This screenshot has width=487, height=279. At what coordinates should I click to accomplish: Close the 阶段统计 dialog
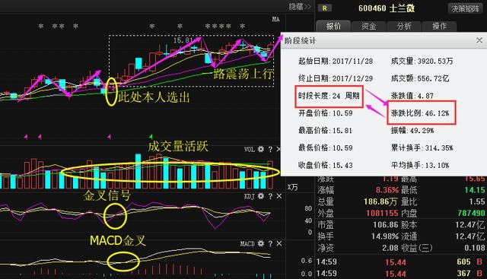479,40
